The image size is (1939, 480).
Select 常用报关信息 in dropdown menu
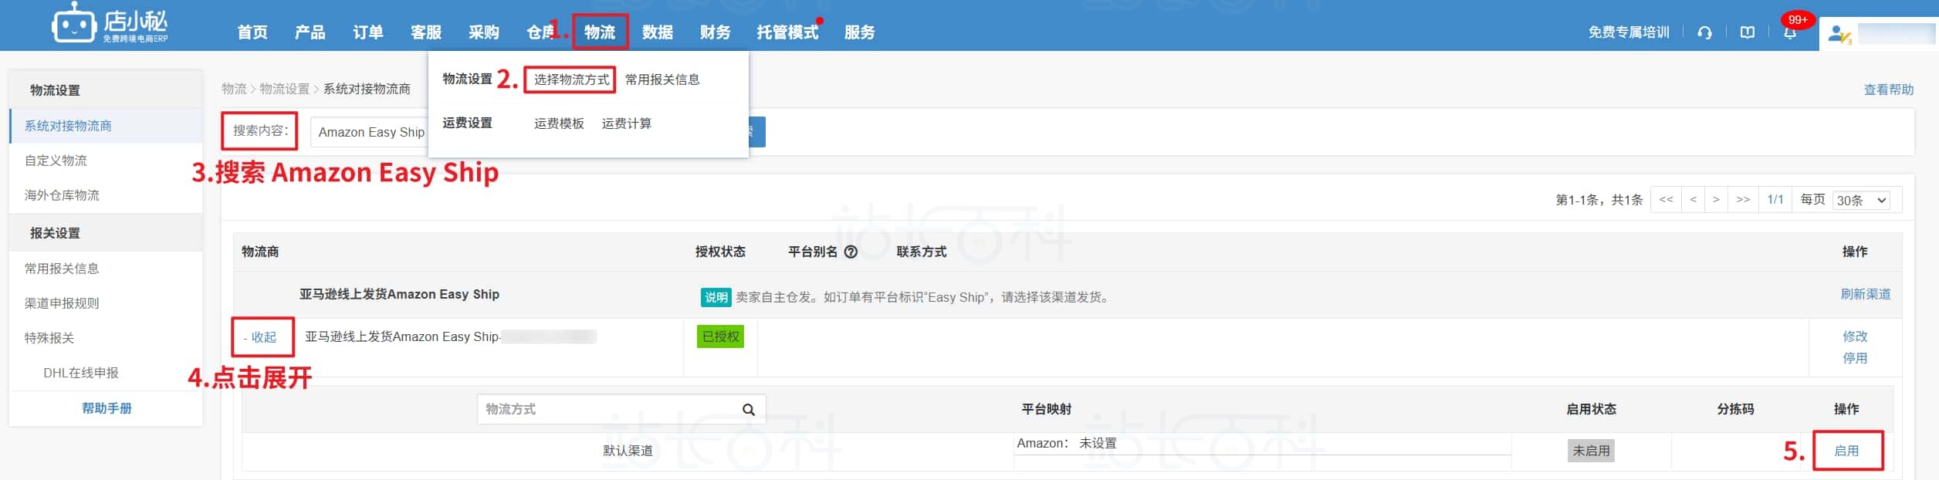662,79
